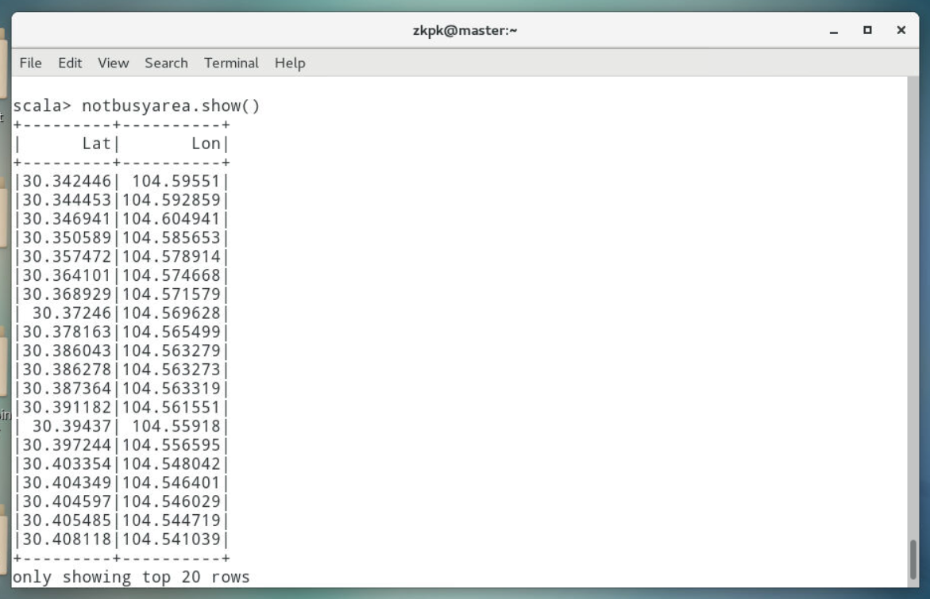Image resolution: width=930 pixels, height=599 pixels.
Task: Select longitude value 104.546401
Action: [x=172, y=483]
